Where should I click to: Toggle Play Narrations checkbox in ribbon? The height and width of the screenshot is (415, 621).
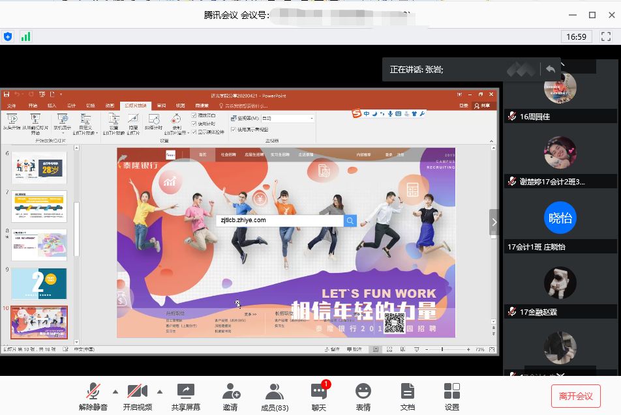coord(194,115)
